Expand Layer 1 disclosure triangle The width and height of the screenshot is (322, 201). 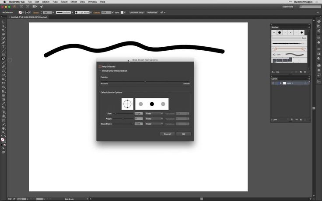280,83
